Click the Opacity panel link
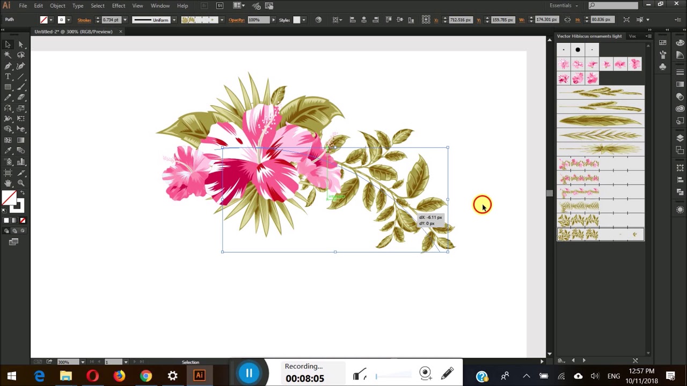 [237, 20]
